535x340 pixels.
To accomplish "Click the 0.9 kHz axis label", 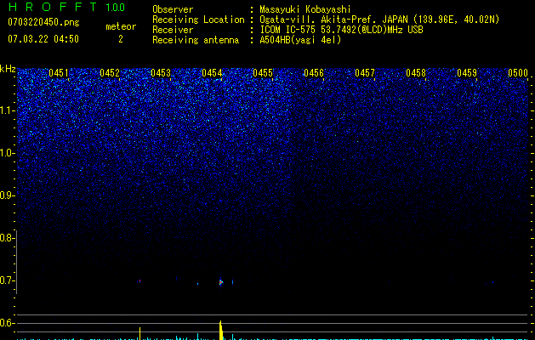I will (7, 195).
